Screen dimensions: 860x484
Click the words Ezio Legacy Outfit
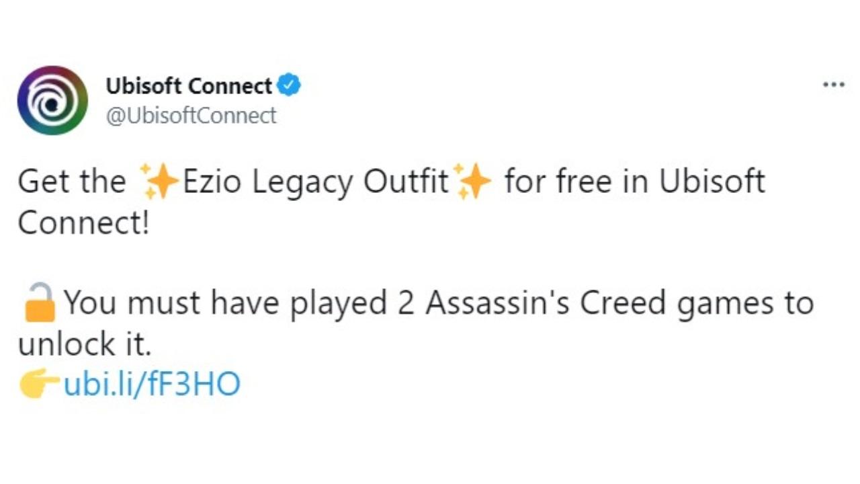[x=316, y=182]
